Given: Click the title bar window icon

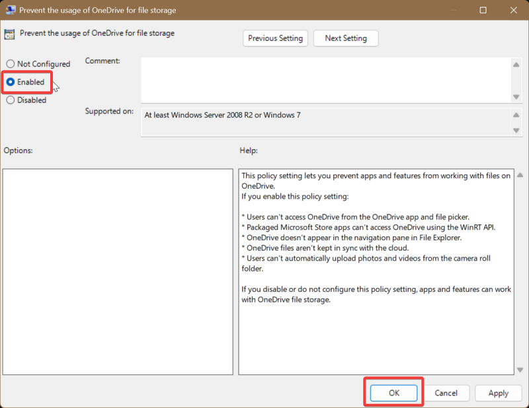Looking at the screenshot, I should coord(11,10).
